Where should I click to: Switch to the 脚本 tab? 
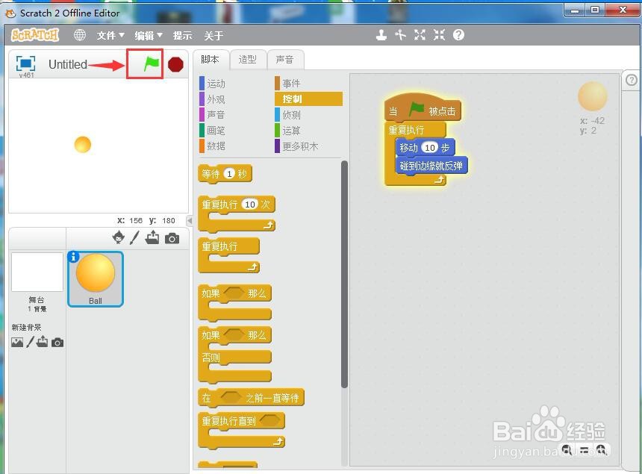(x=210, y=60)
